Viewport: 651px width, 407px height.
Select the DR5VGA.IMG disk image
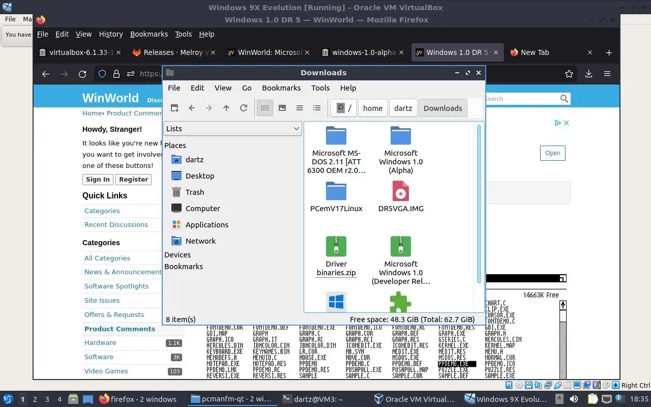pyautogui.click(x=401, y=197)
